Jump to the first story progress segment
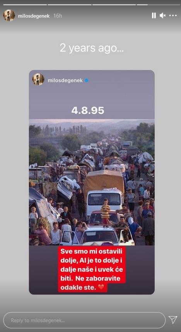This screenshot has width=181, height=332. pyautogui.click(x=25, y=4)
